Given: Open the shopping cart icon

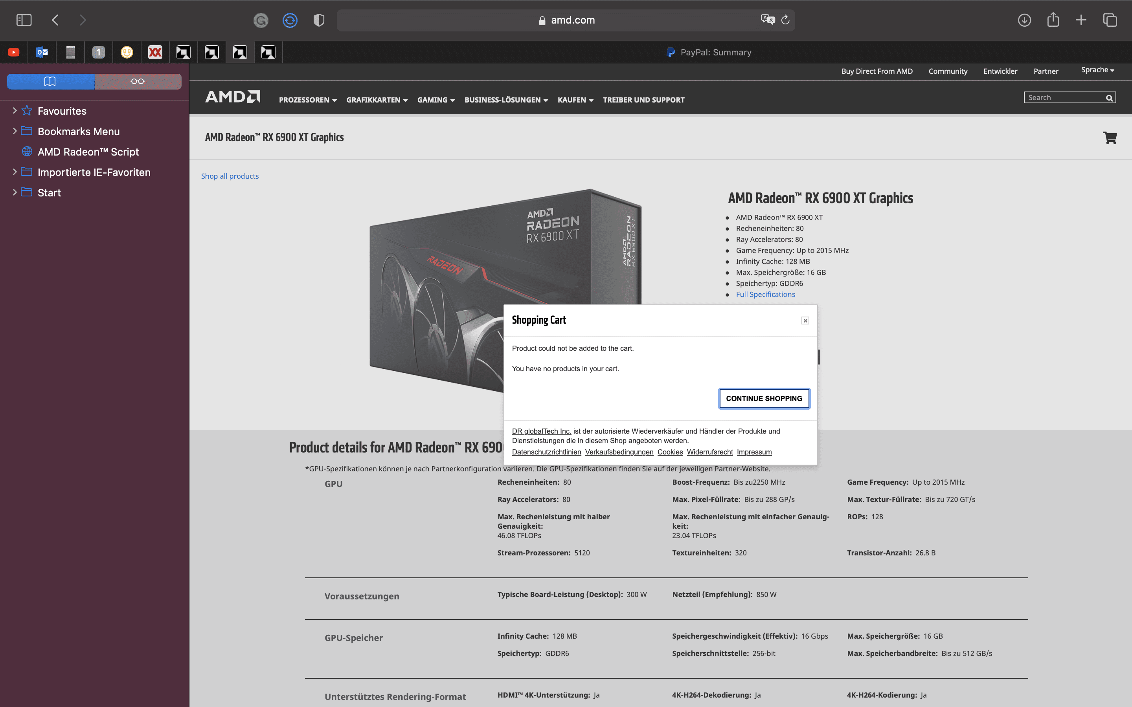Looking at the screenshot, I should 1110,137.
